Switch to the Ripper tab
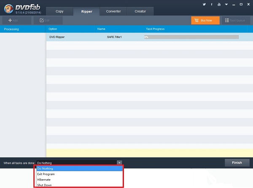 [x=86, y=11]
